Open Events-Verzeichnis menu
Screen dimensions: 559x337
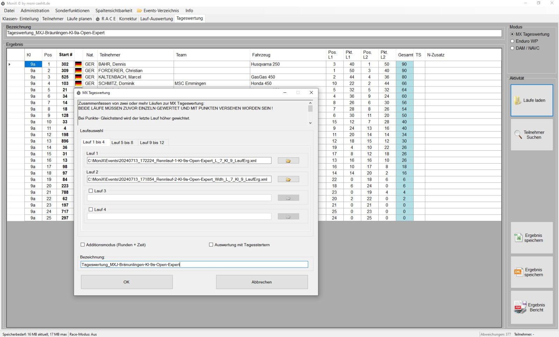point(158,11)
